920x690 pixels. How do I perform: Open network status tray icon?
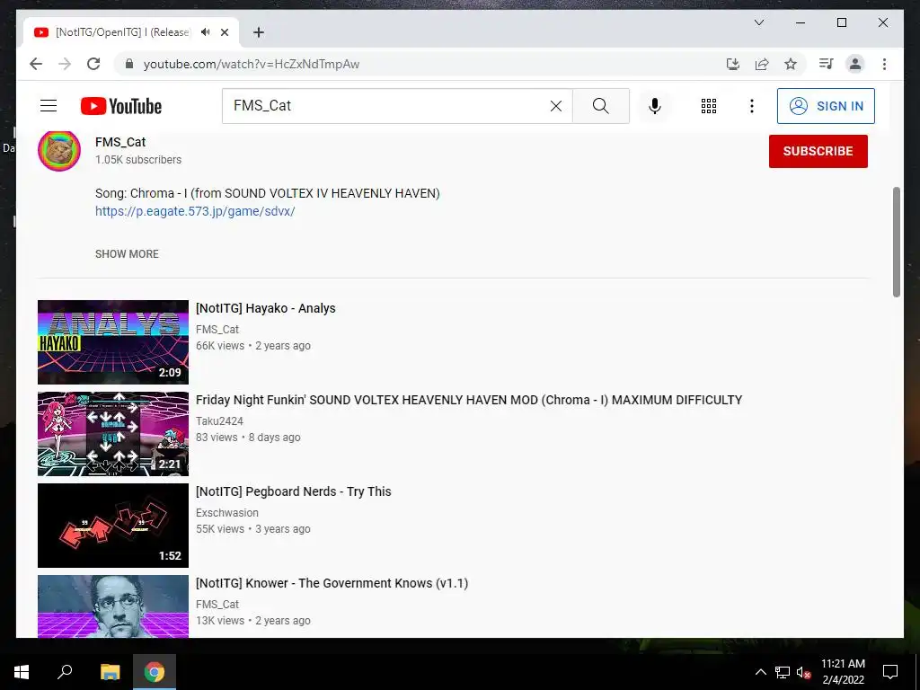(x=783, y=672)
